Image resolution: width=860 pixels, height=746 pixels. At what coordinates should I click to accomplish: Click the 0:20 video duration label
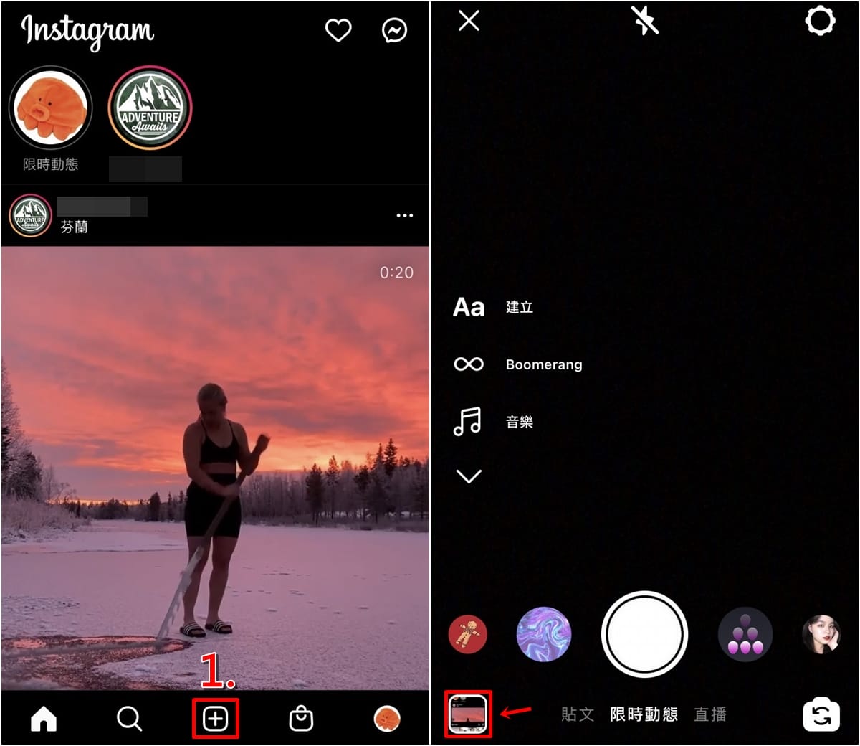point(396,273)
